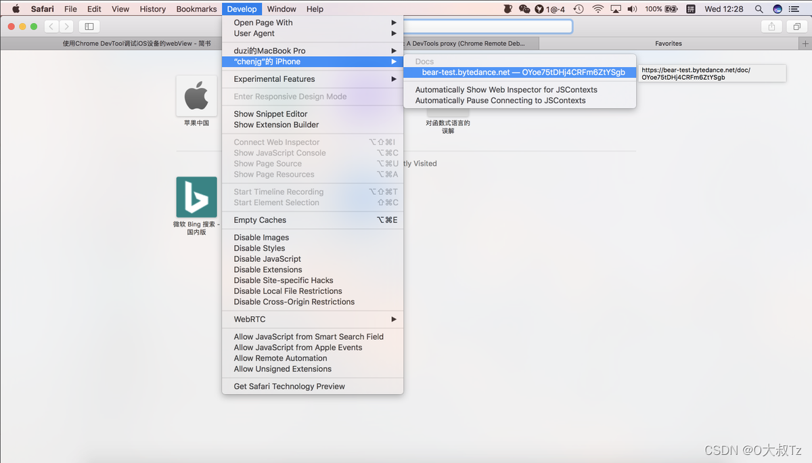The image size is (812, 463).
Task: Open the Wi-Fi status menu
Action: [597, 9]
